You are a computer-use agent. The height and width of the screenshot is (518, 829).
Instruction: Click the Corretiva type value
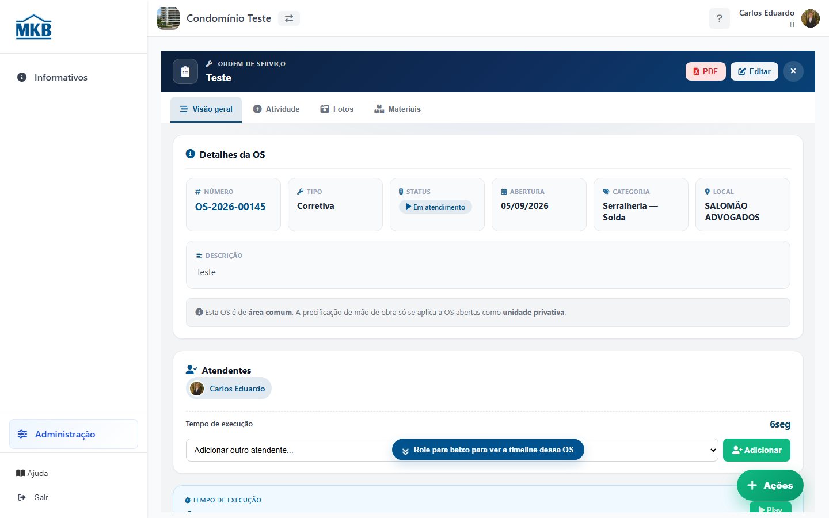(x=315, y=206)
